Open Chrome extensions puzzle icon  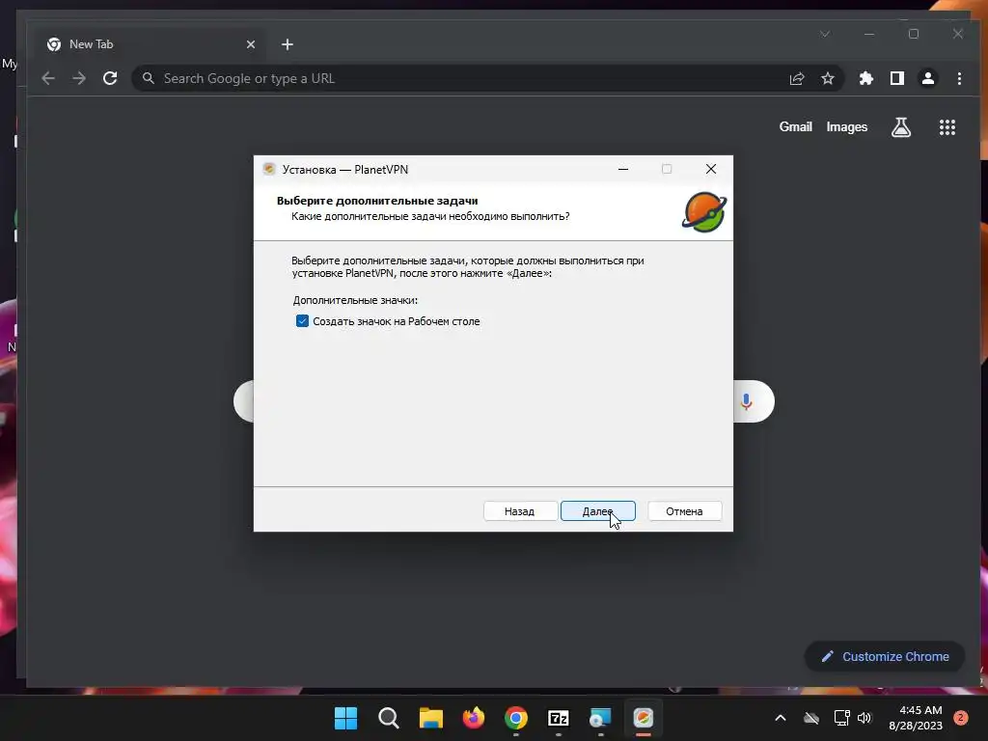point(866,78)
